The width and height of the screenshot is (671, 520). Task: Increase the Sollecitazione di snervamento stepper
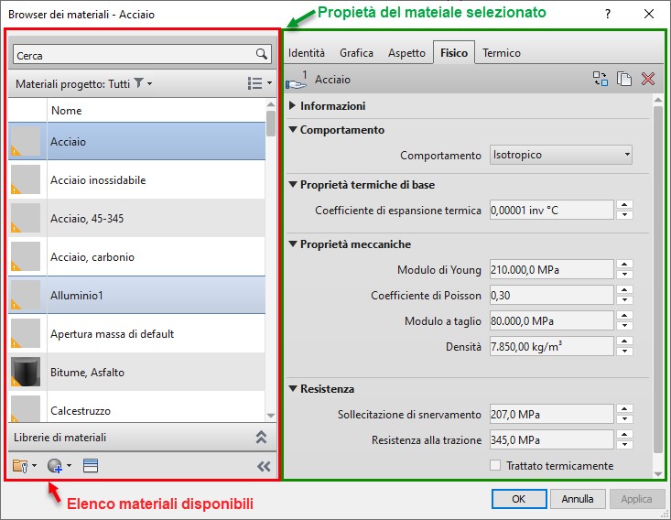coord(625,409)
